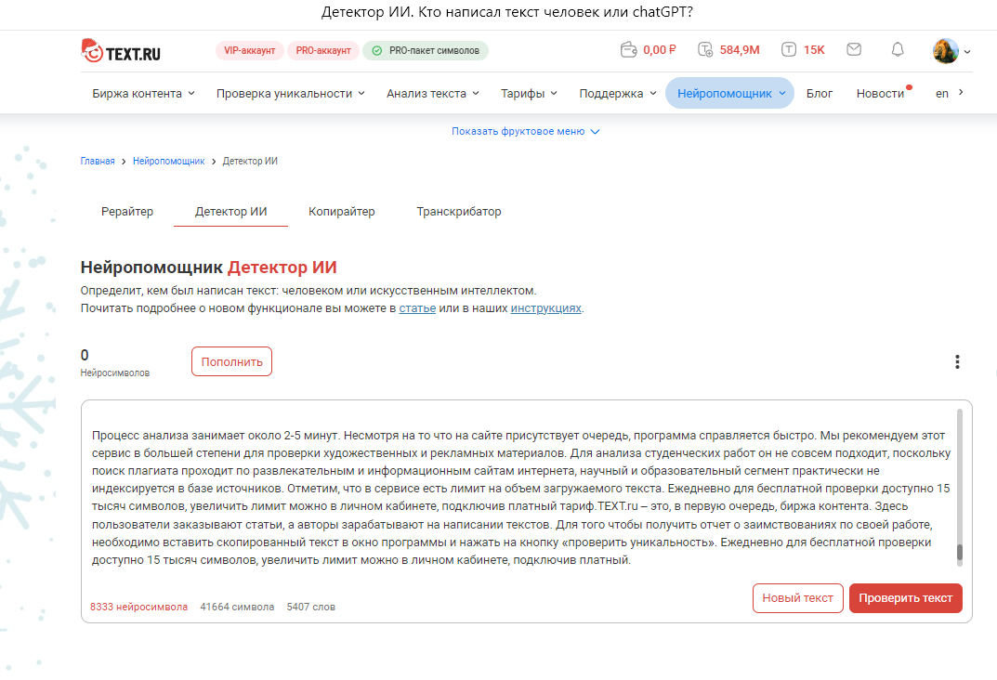Show the fruit menu (Показать фруктовое меню)
The image size is (997, 680).
525,132
